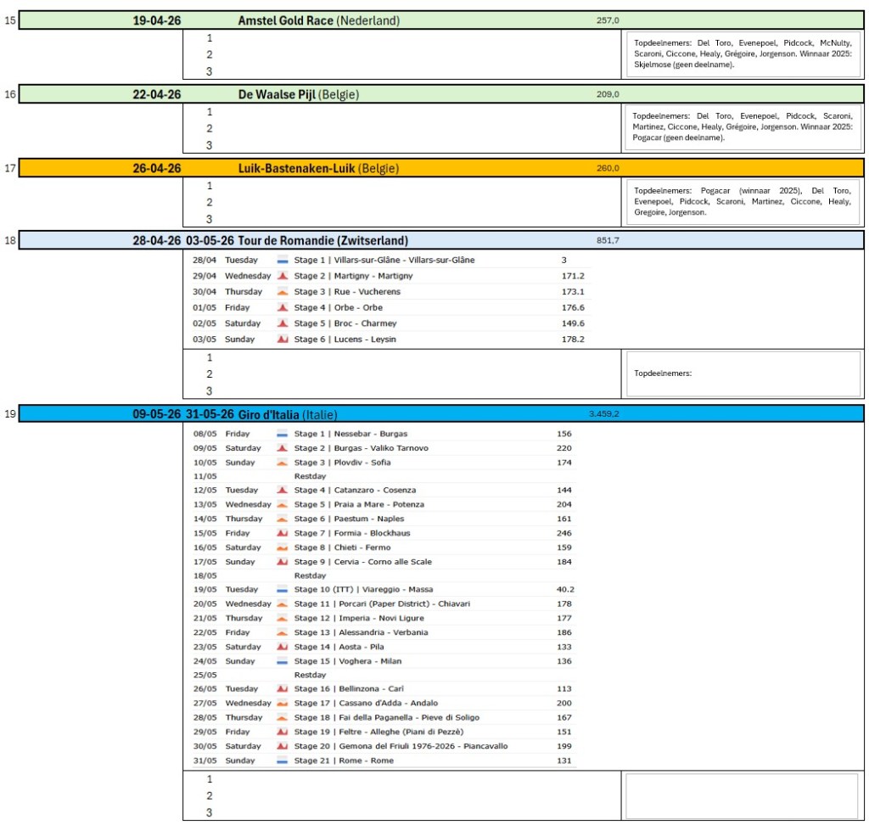
Task: Click the mountain icon for Stage 16 Bellinzona - Carì
Action: 282,689
